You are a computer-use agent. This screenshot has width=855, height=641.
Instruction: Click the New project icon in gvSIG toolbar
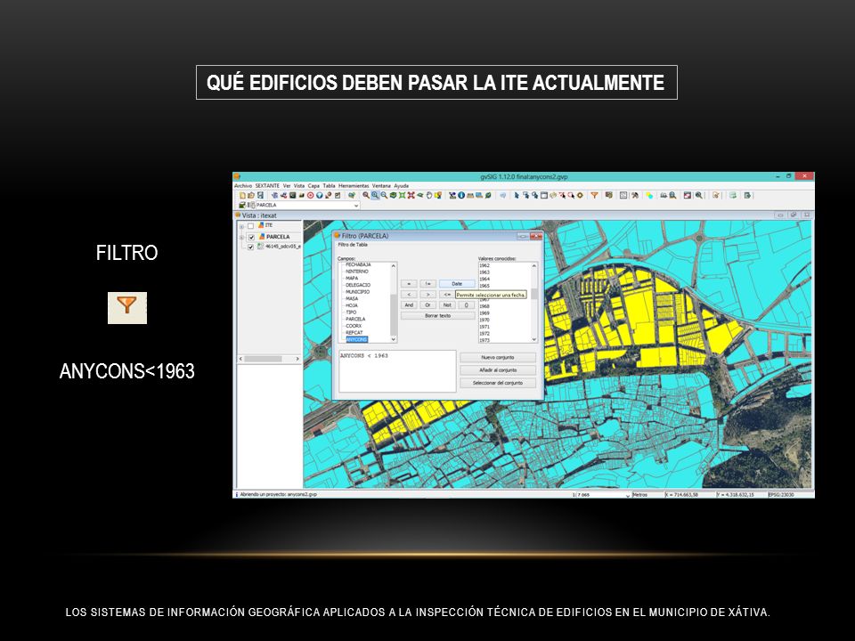tap(242, 195)
